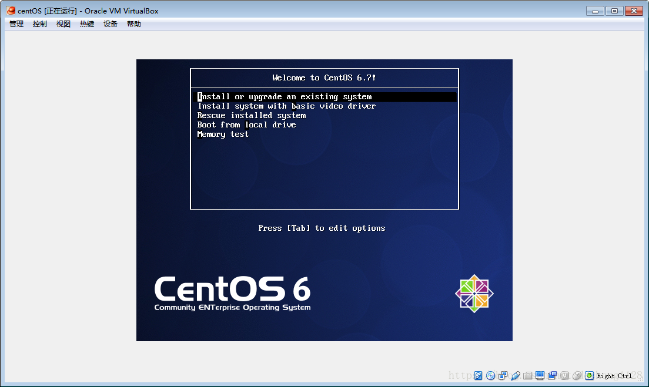Close the VirtualBox VM window
Viewport: 649px width, 387px height.
[634, 11]
